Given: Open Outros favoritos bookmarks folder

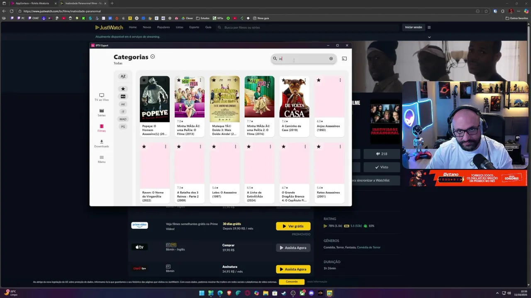Looking at the screenshot, I should [x=517, y=18].
